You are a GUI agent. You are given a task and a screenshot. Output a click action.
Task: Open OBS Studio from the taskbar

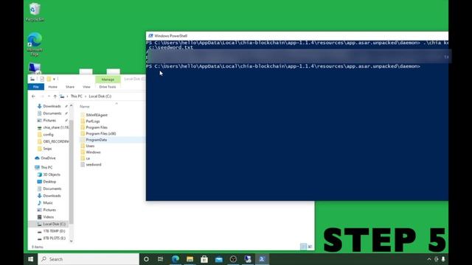tap(233, 259)
